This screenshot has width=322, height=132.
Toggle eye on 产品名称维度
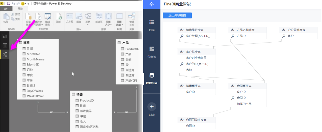(x=233, y=30)
